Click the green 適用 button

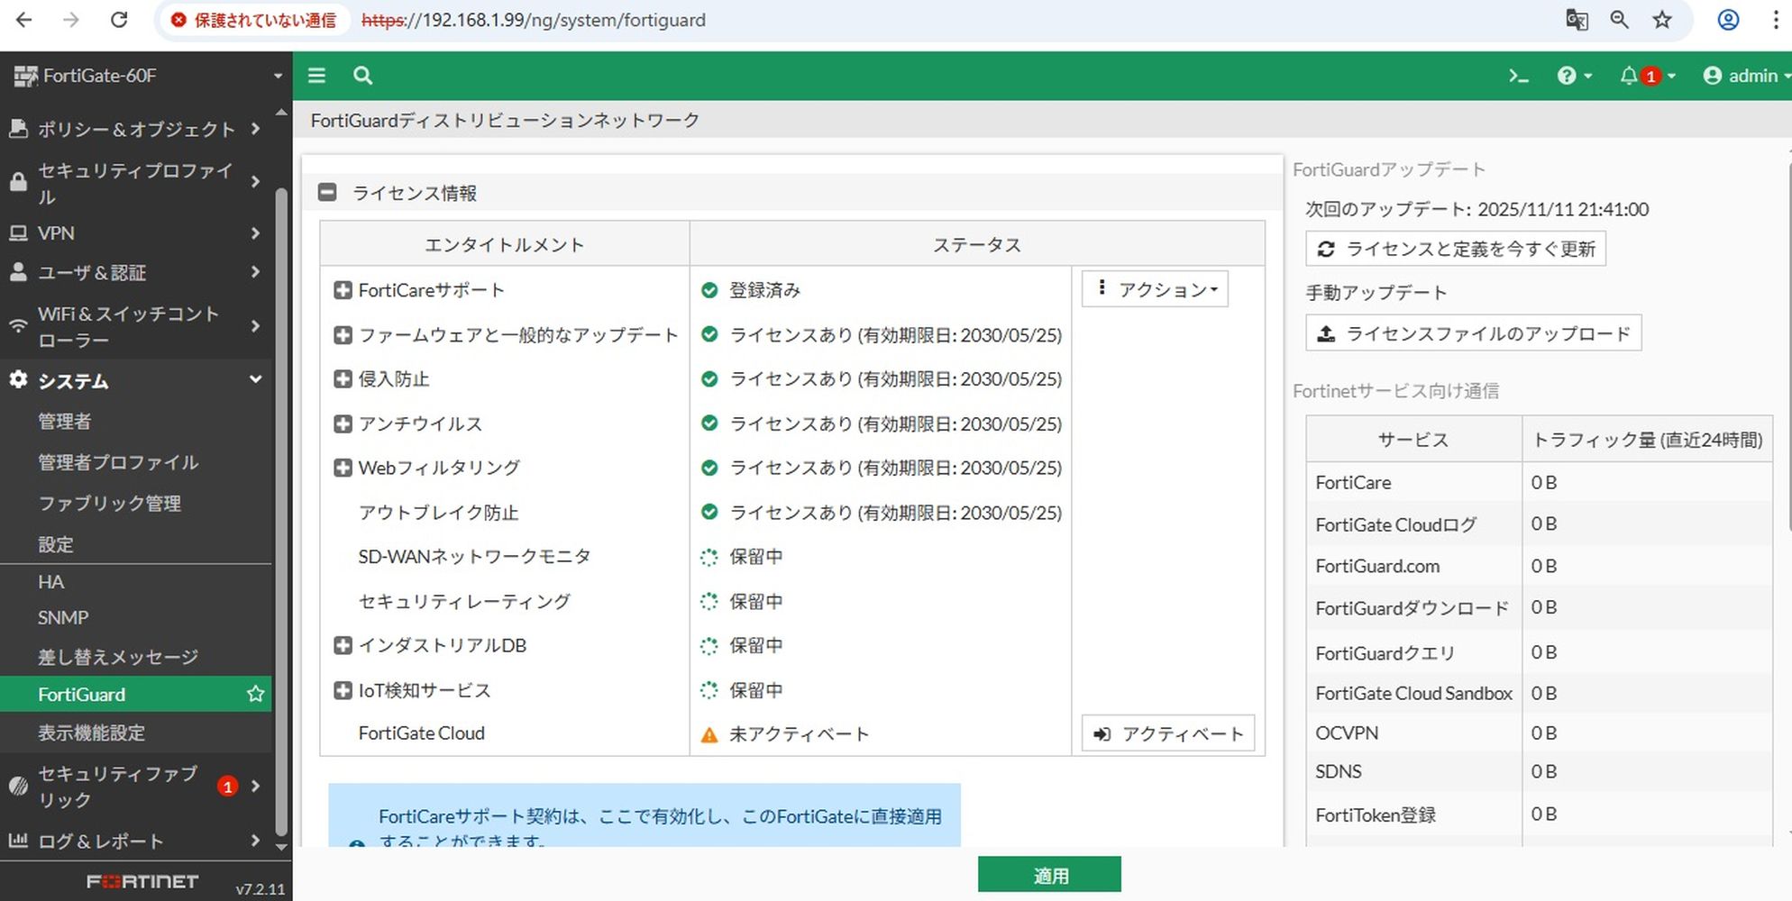point(1049,875)
